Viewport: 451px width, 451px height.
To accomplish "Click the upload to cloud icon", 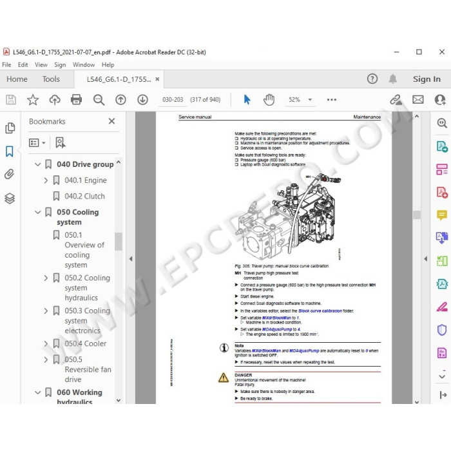I will tap(55, 100).
